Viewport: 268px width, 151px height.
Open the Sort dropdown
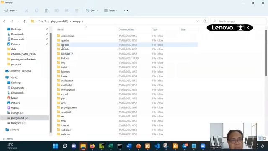click(x=92, y=10)
